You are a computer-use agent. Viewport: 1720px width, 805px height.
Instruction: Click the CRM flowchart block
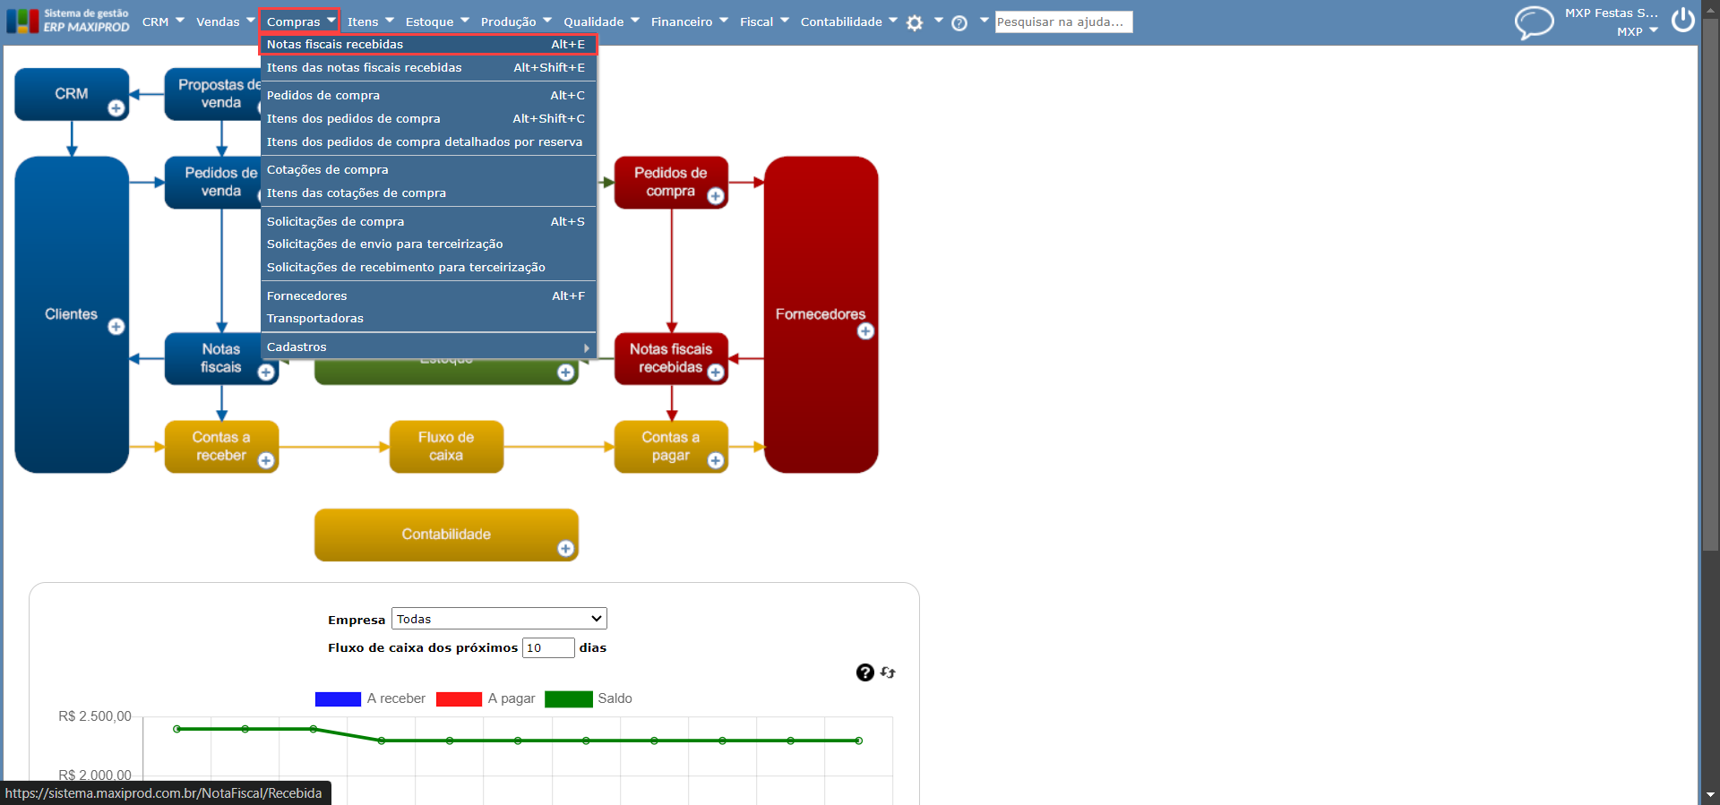[x=72, y=93]
